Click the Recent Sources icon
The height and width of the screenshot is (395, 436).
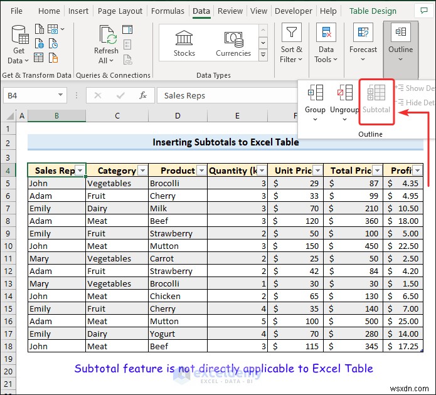pos(53,43)
